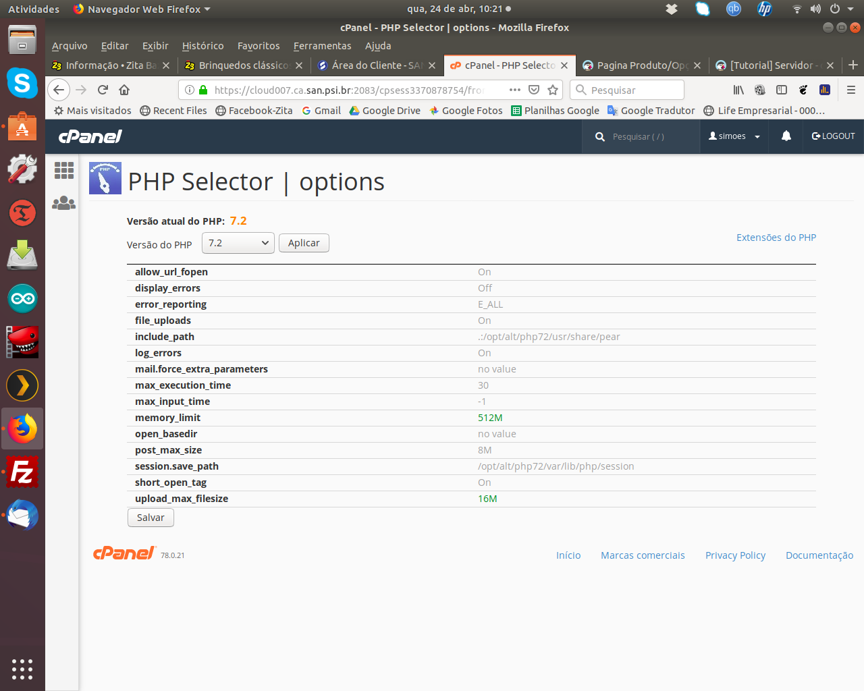Image resolution: width=864 pixels, height=691 pixels.
Task: Open the Extensões do PHP link
Action: [x=776, y=238]
